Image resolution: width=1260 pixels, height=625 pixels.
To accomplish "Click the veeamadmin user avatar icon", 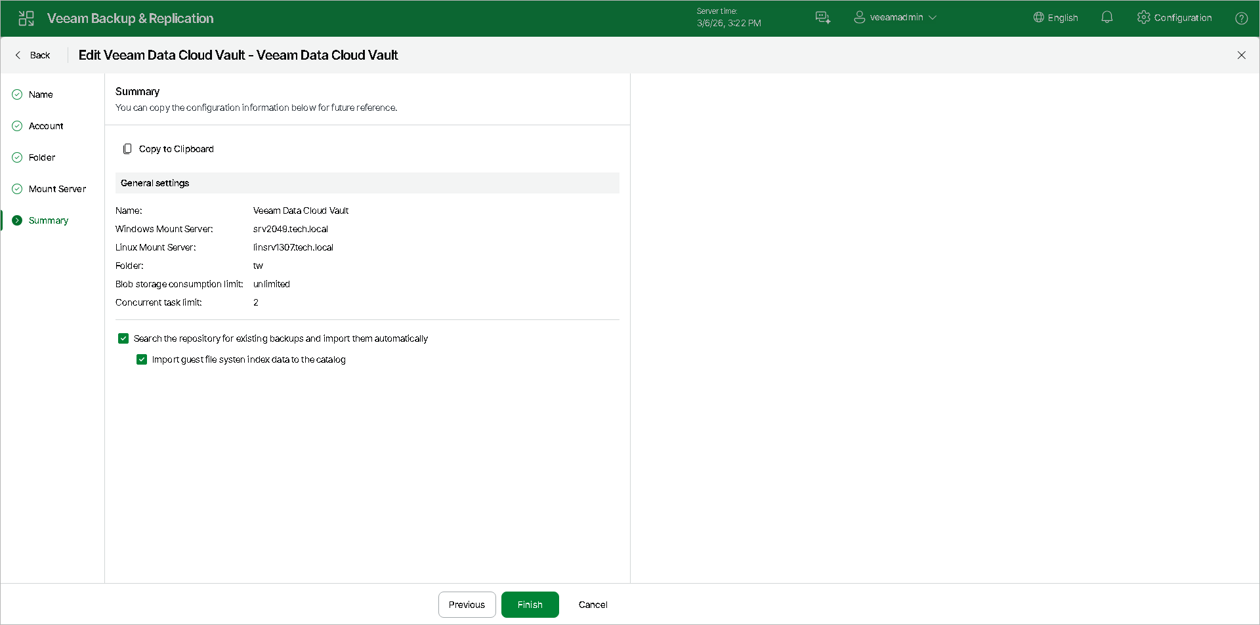I will click(859, 18).
